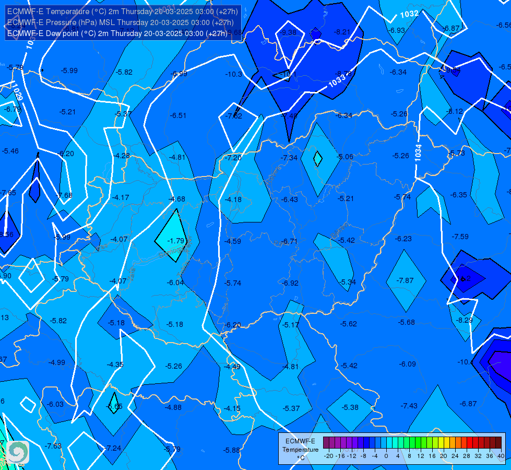511x470 pixels.
Task: Click the -6.09 temperature value
Action: pyautogui.click(x=407, y=364)
